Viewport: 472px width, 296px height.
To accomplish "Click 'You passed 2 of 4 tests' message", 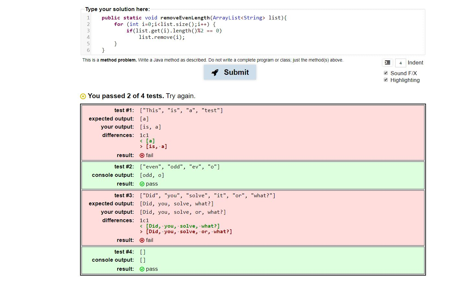I will [126, 96].
